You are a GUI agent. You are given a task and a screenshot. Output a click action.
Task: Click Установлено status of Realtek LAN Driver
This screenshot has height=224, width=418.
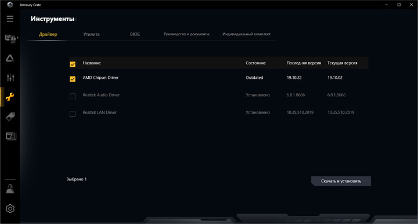point(258,113)
